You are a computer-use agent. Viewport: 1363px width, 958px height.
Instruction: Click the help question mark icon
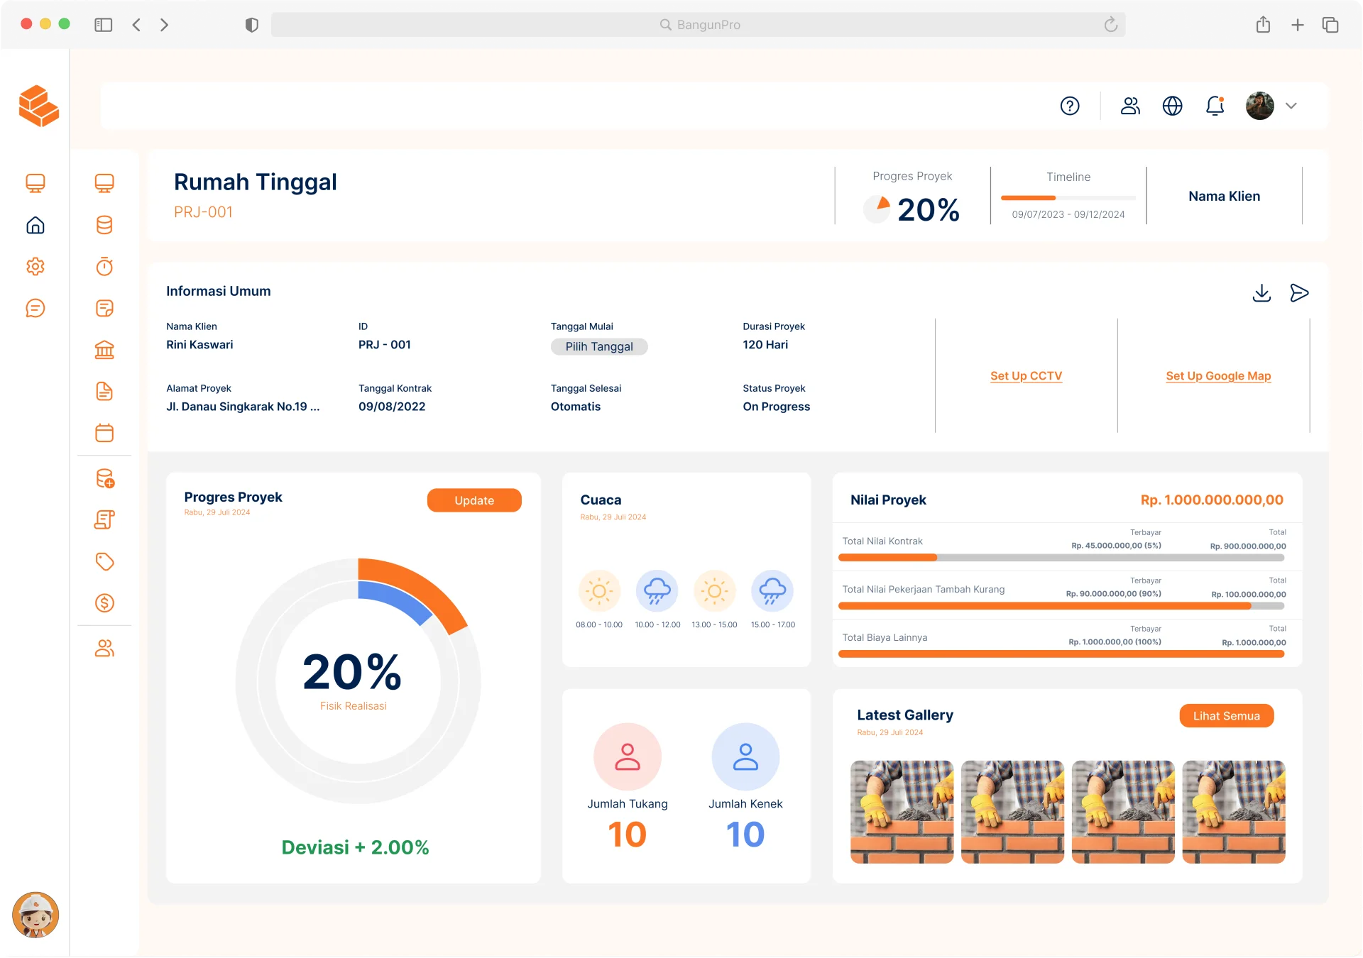point(1069,106)
